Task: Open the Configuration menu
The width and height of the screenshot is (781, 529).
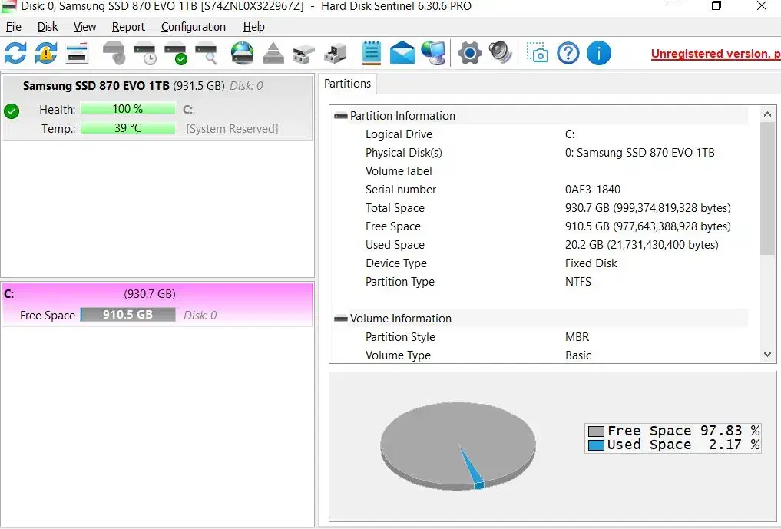Action: point(193,27)
